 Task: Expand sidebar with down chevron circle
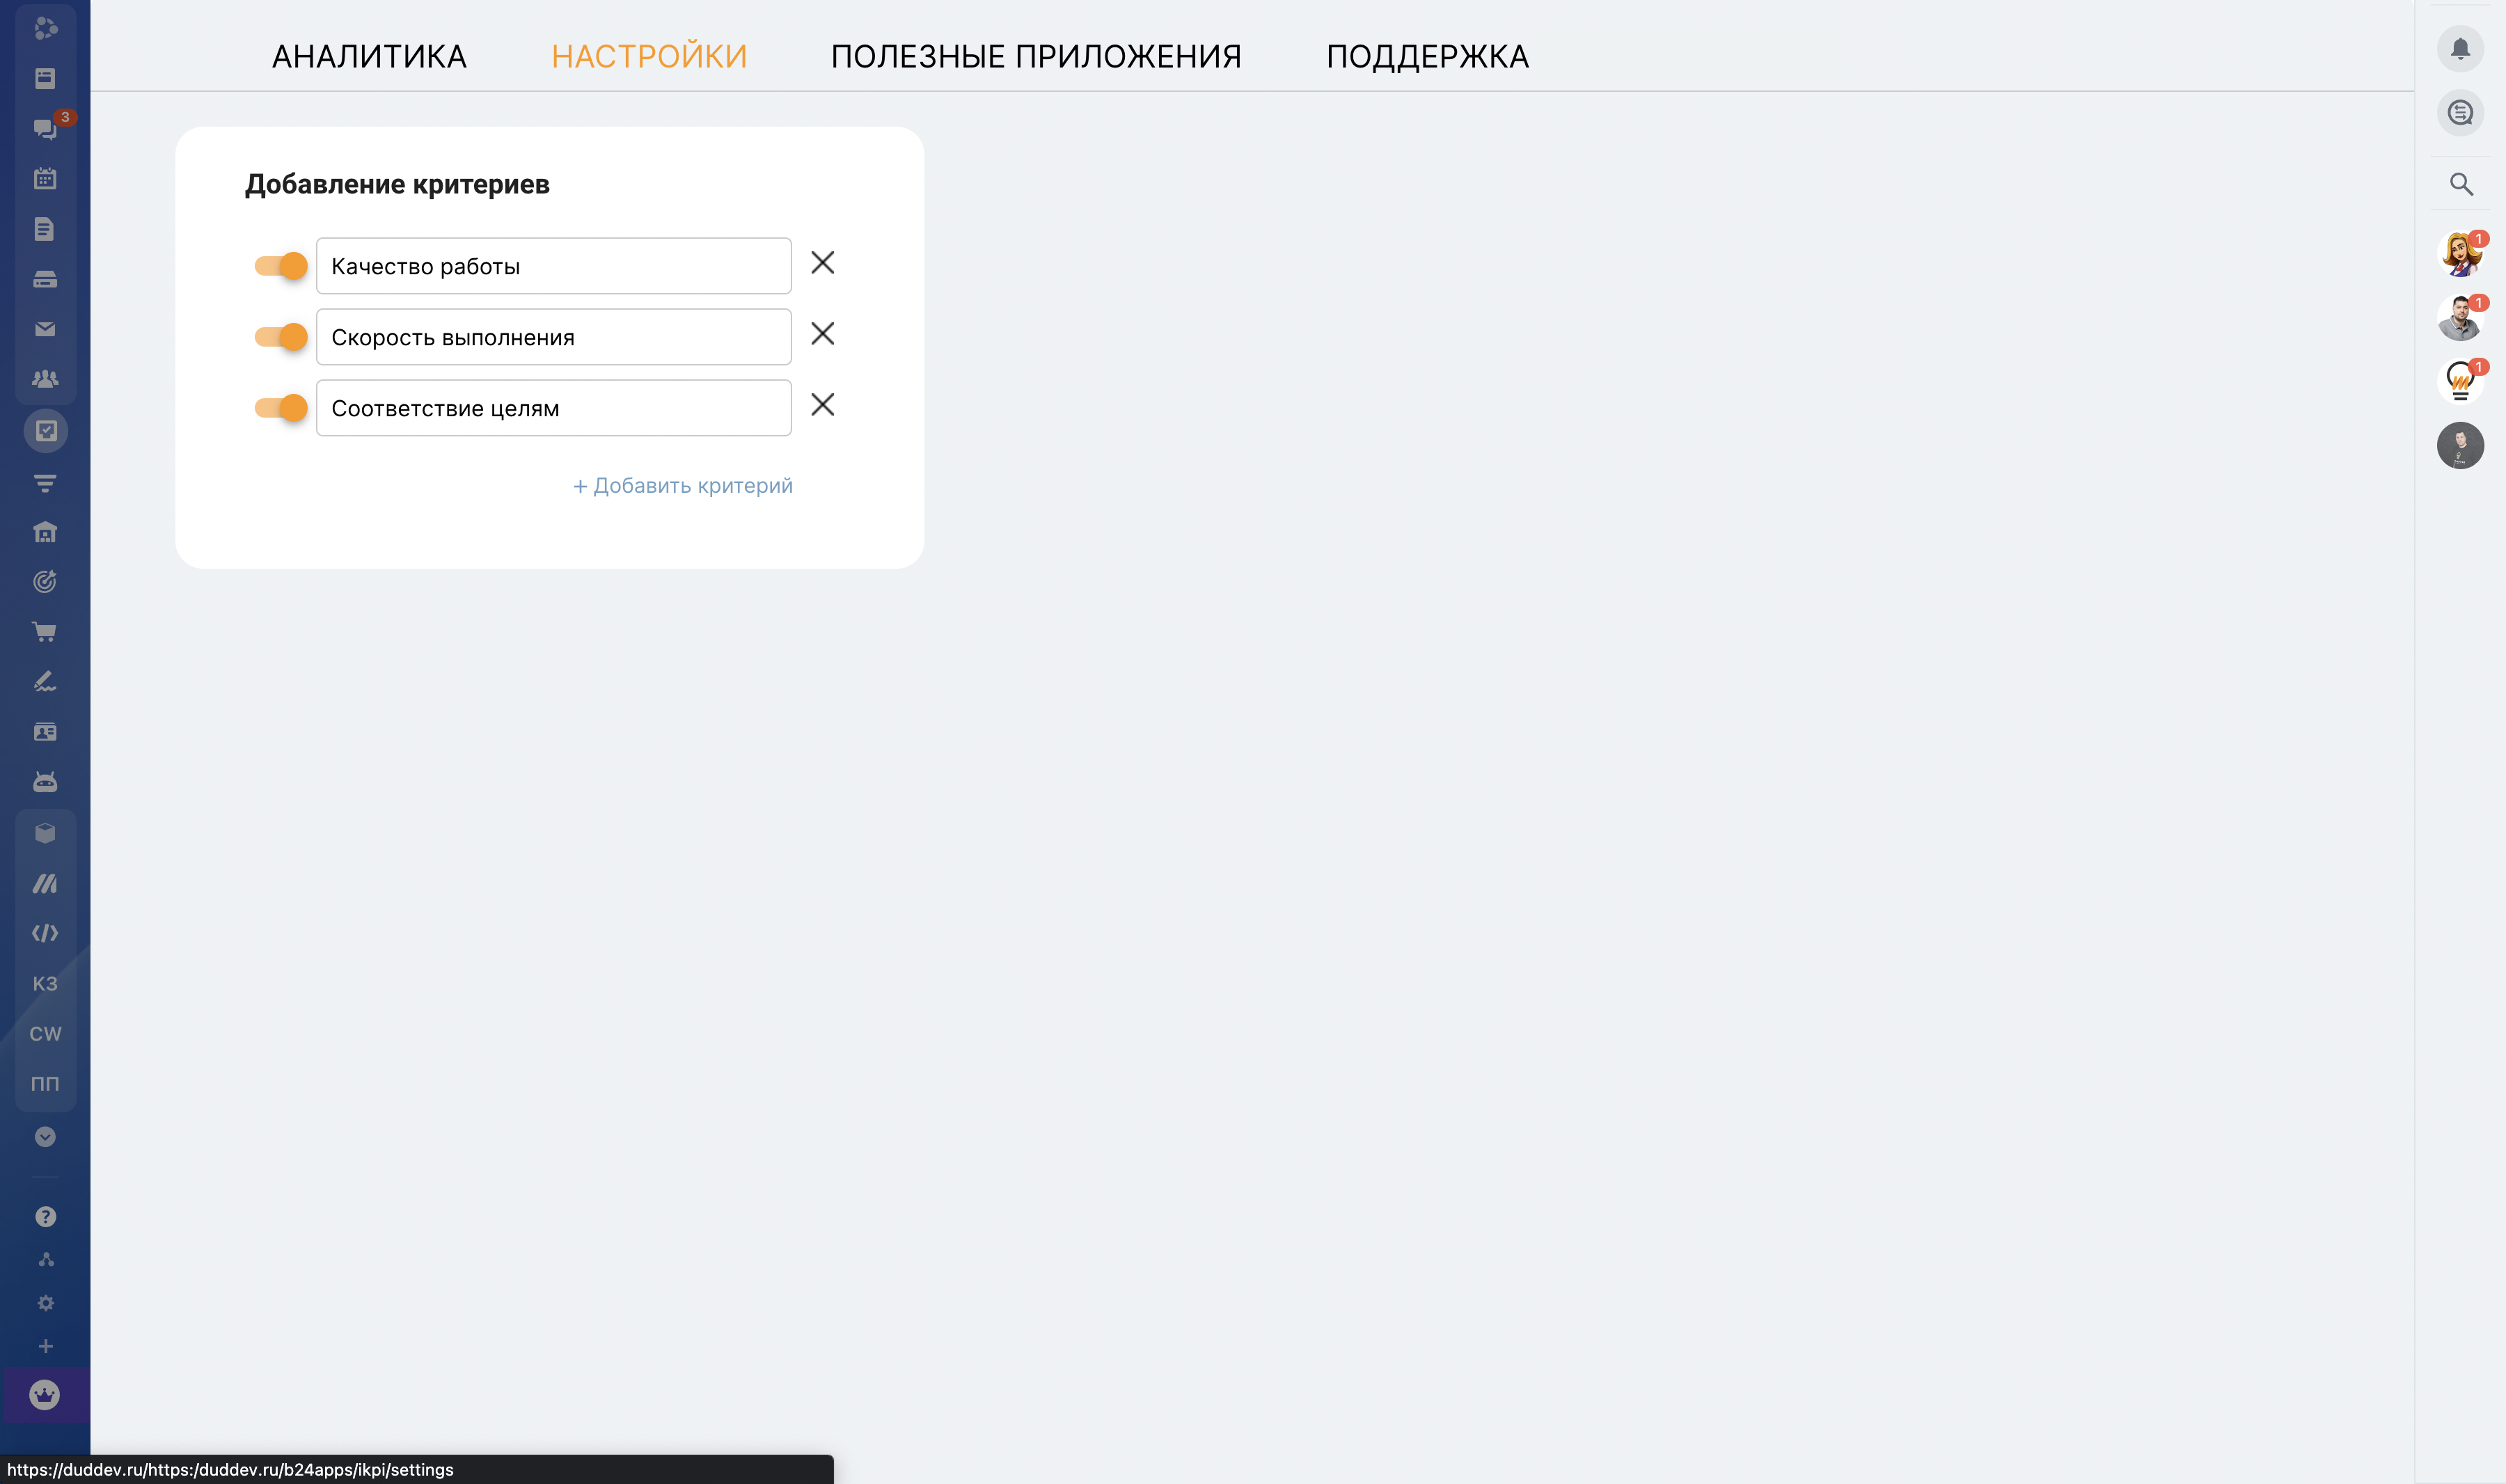tap(45, 1136)
